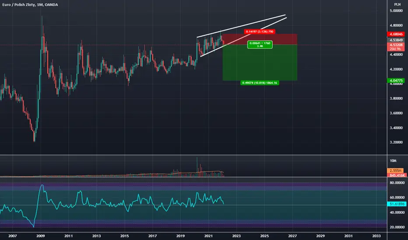Click the 2021 year label on time axis
This screenshot has width=408, height=240.
(208, 236)
